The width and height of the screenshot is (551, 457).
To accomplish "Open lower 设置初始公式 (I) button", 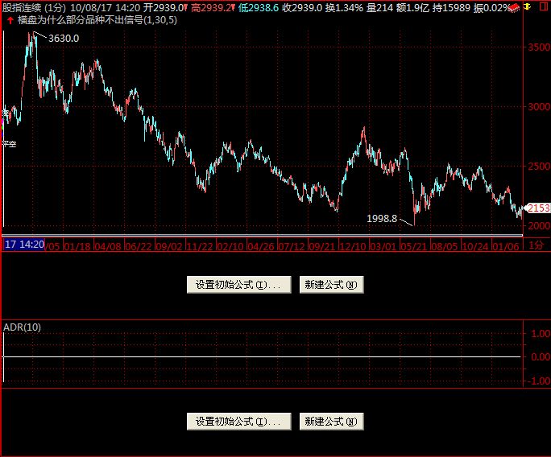I will click(x=239, y=422).
